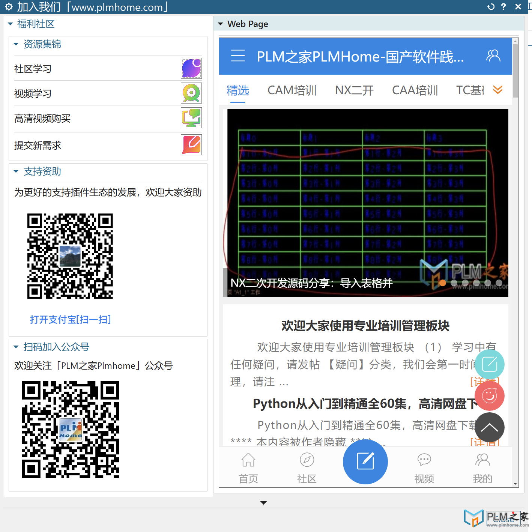Open 社区学习 via its colorful icon

[x=191, y=68]
